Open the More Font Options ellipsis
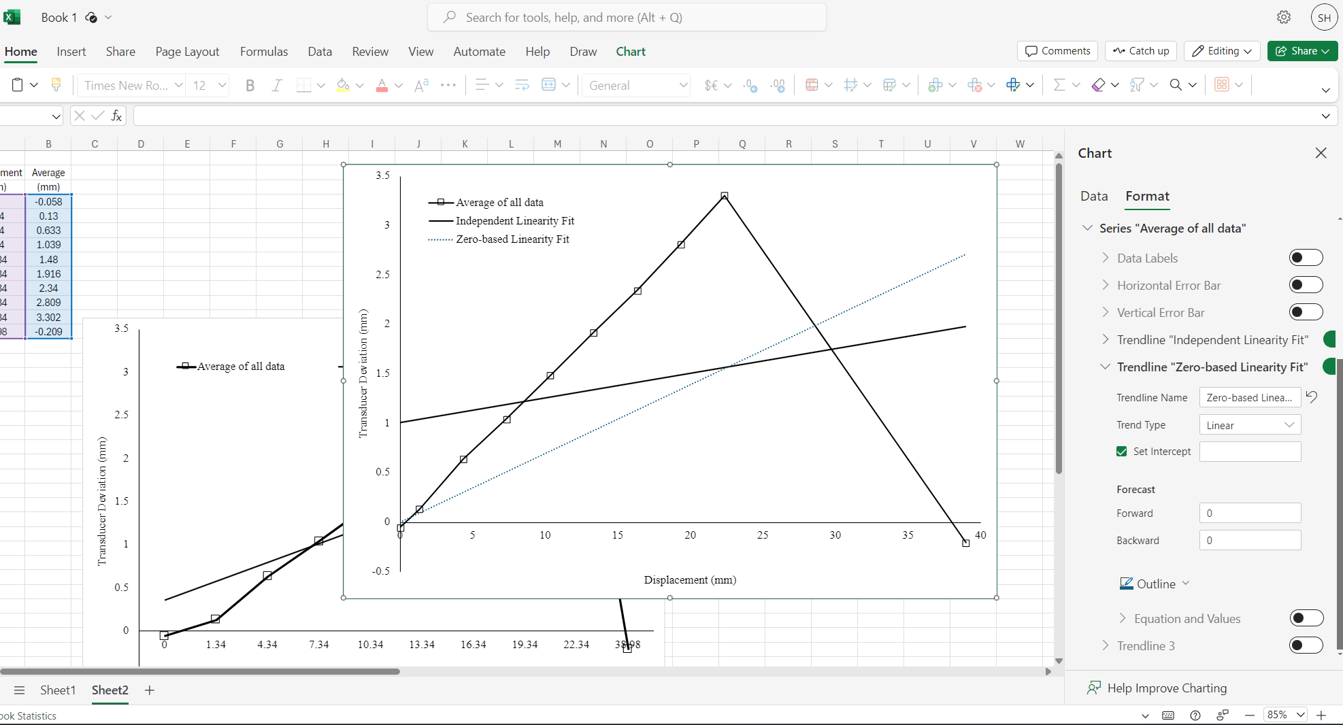The height and width of the screenshot is (725, 1343). [448, 85]
